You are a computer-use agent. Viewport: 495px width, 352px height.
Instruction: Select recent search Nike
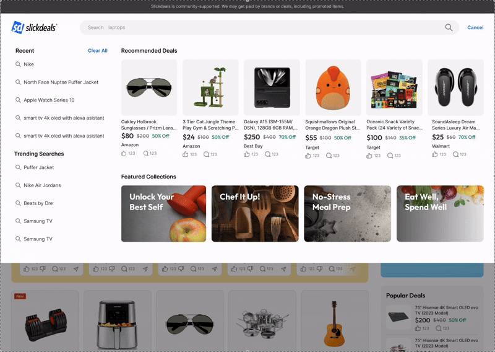[x=28, y=64]
